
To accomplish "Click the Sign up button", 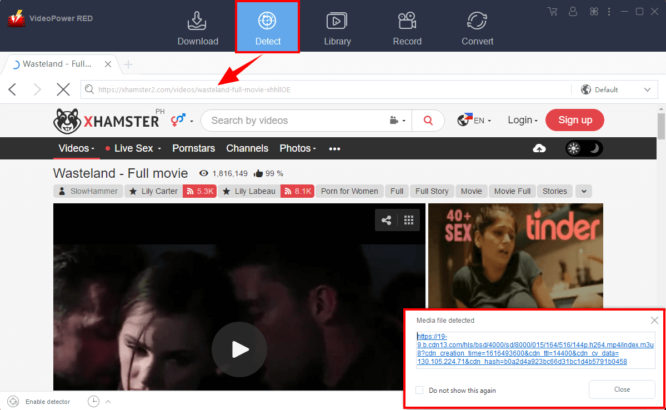I will [x=575, y=120].
